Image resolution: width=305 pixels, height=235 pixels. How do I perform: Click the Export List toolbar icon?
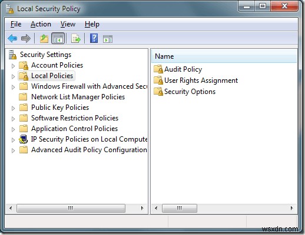[x=76, y=38]
